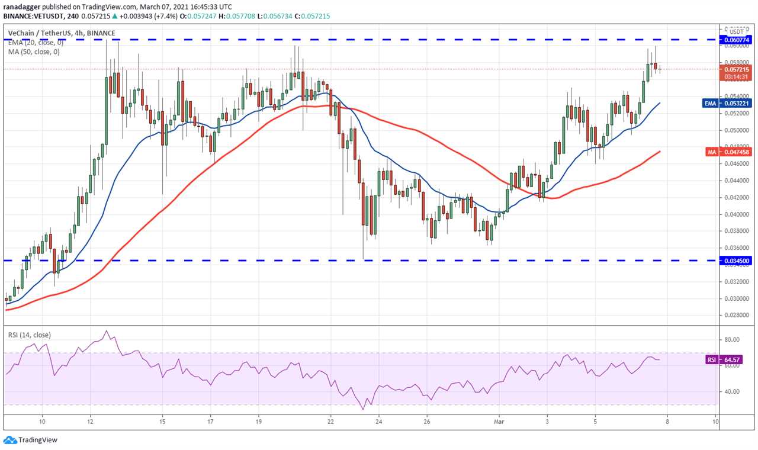Click the blue EMA tag on price axis
This screenshot has height=450, width=758.
pyautogui.click(x=711, y=103)
